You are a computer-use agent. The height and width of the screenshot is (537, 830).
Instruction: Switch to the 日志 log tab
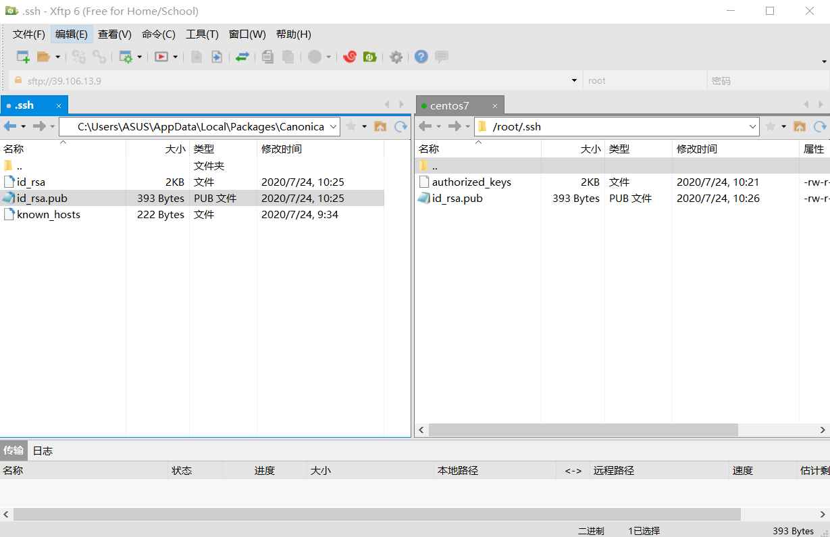point(43,451)
